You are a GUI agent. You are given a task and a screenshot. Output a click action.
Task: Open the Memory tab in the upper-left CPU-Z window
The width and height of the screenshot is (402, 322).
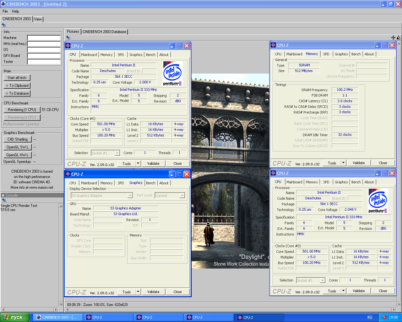tap(106, 55)
